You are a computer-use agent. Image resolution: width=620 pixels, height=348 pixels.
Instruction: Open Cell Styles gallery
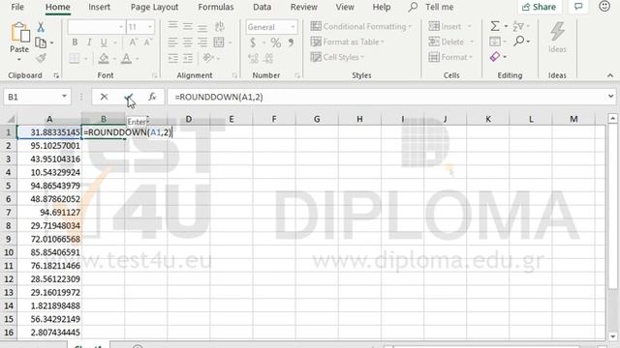point(337,57)
